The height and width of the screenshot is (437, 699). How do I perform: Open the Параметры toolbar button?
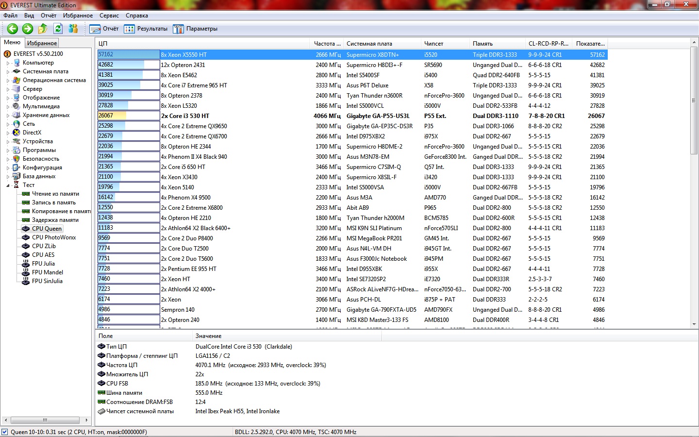(x=195, y=29)
